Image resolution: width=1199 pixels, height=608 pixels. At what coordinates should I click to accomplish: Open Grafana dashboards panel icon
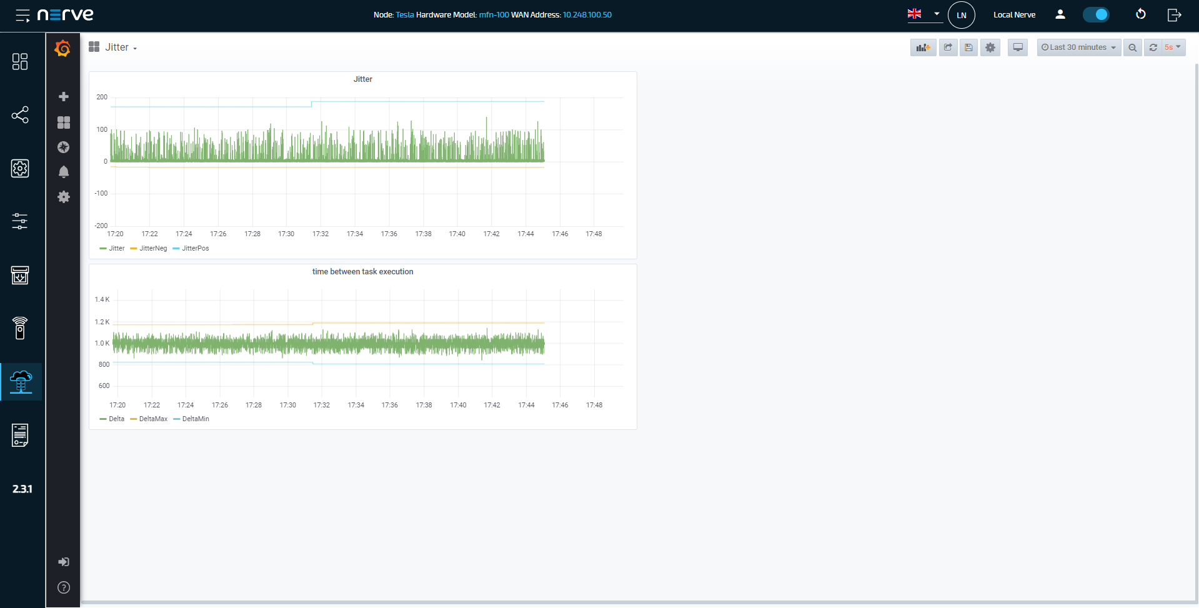pyautogui.click(x=63, y=122)
